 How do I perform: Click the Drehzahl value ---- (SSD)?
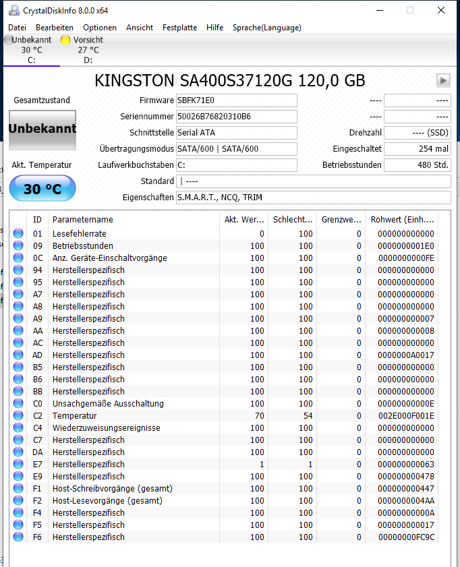[x=418, y=133]
